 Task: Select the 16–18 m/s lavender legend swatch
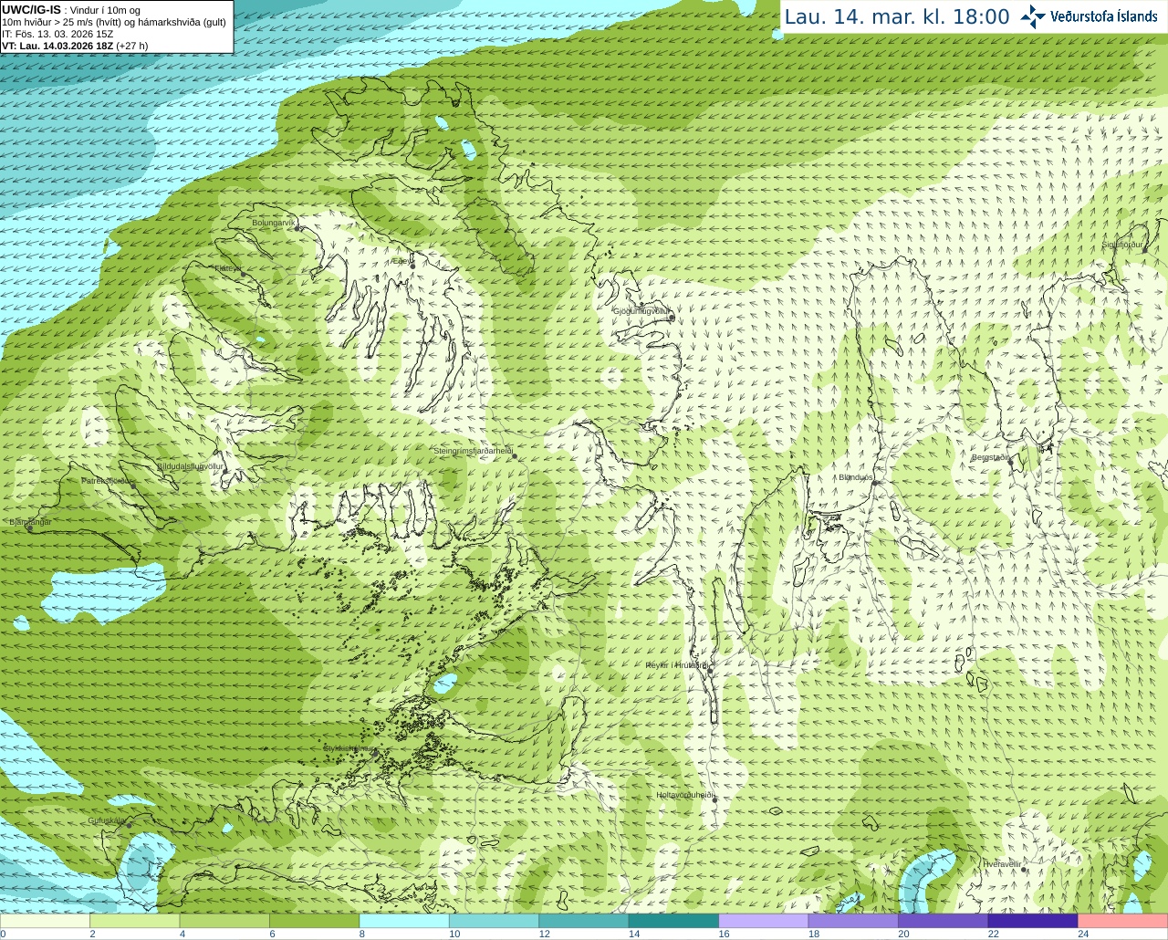(x=764, y=921)
